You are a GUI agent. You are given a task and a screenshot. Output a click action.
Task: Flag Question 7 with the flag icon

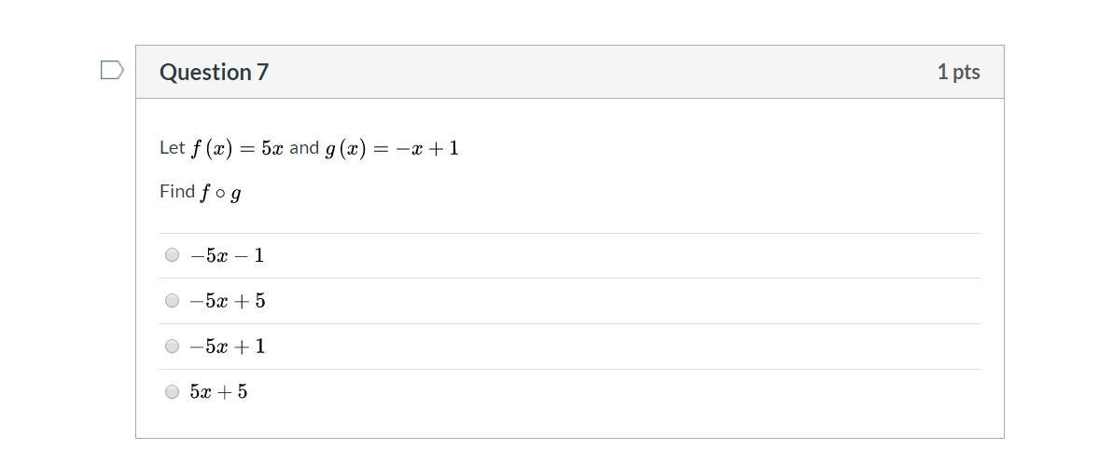(x=112, y=71)
